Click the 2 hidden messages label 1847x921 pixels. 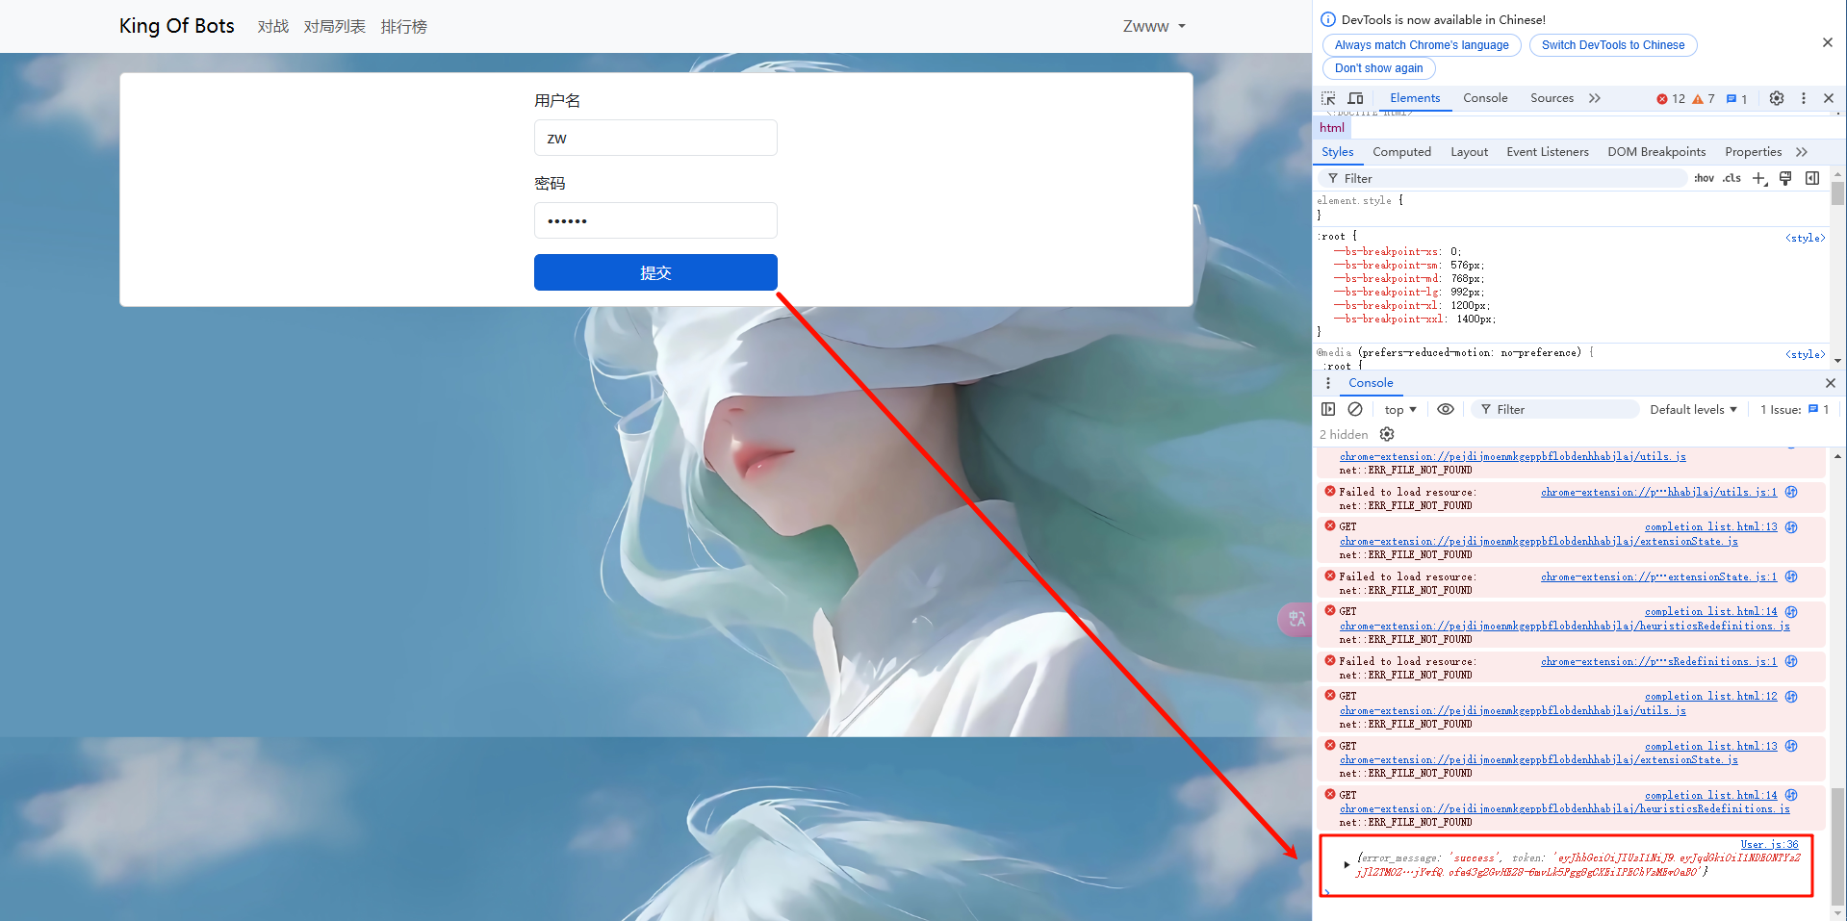(1344, 435)
